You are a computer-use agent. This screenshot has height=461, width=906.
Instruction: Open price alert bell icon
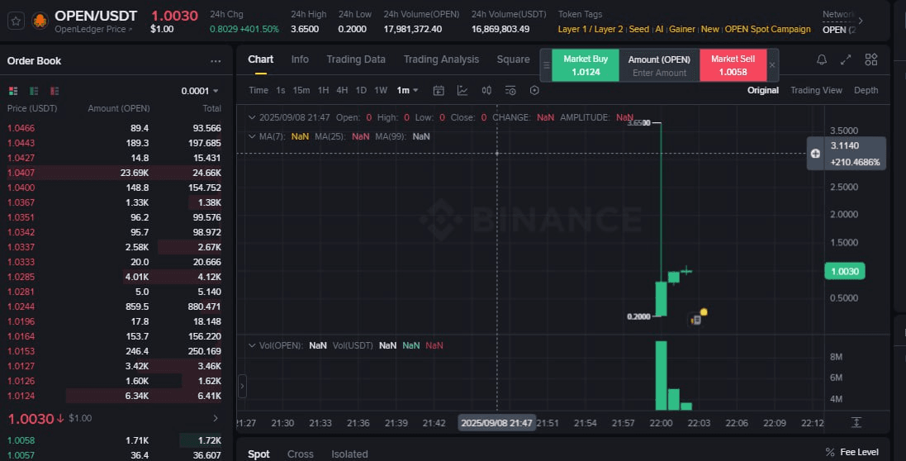click(x=822, y=59)
